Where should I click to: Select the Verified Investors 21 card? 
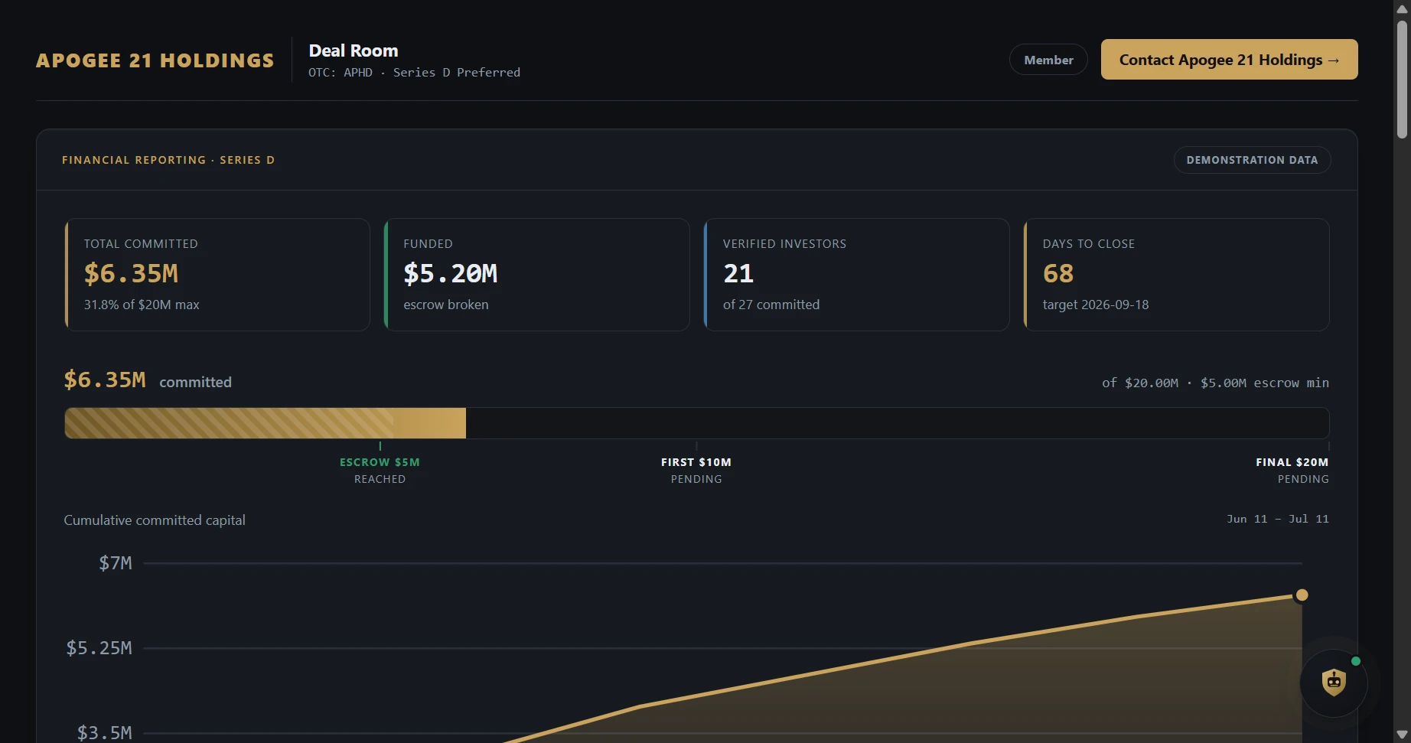[x=857, y=275]
